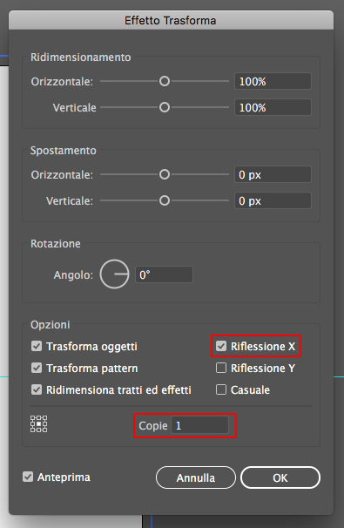The image size is (344, 528).
Task: Disable Ridimensiona tratti ed effetti option
Action: [x=37, y=389]
